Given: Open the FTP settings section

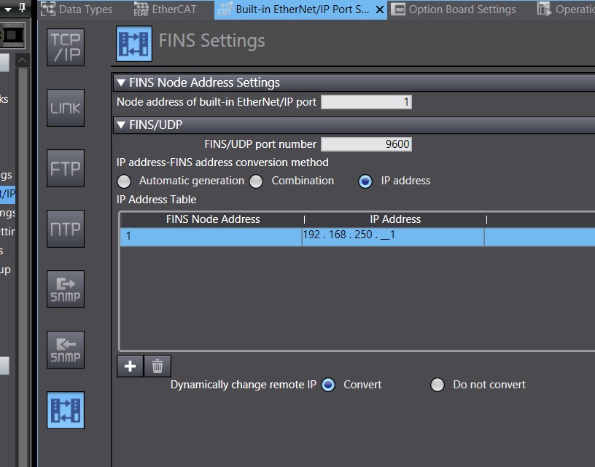Looking at the screenshot, I should coord(66,168).
